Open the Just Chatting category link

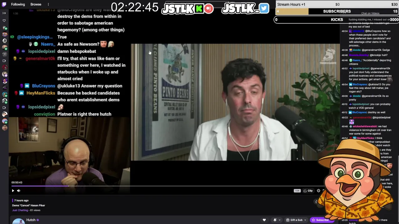click(x=20, y=210)
